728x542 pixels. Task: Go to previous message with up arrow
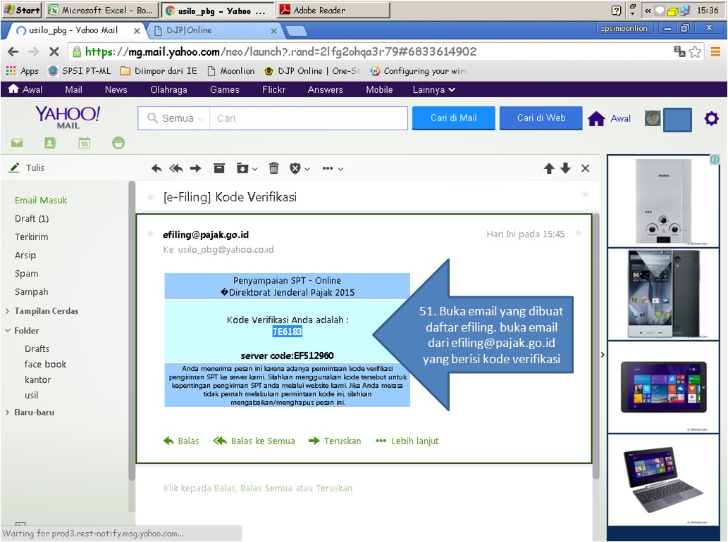click(x=549, y=168)
